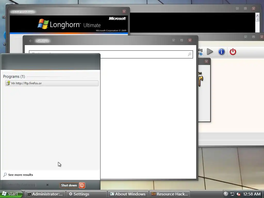The width and height of the screenshot is (264, 198).
Task: Select the hh http://ftp.firefox.or program result
Action: click(x=52, y=83)
